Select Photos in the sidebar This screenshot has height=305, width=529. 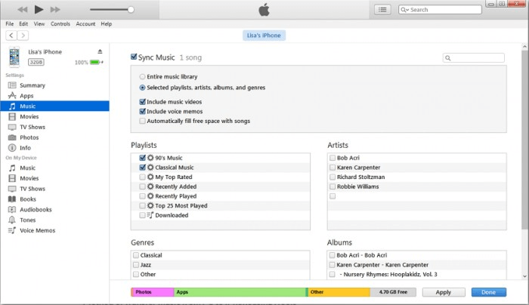click(x=29, y=137)
